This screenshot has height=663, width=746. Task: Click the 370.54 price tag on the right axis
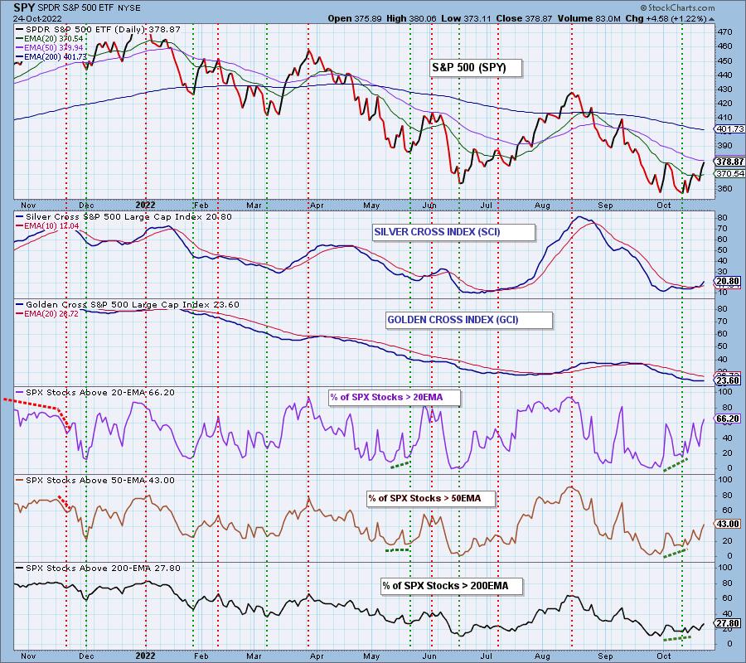729,173
